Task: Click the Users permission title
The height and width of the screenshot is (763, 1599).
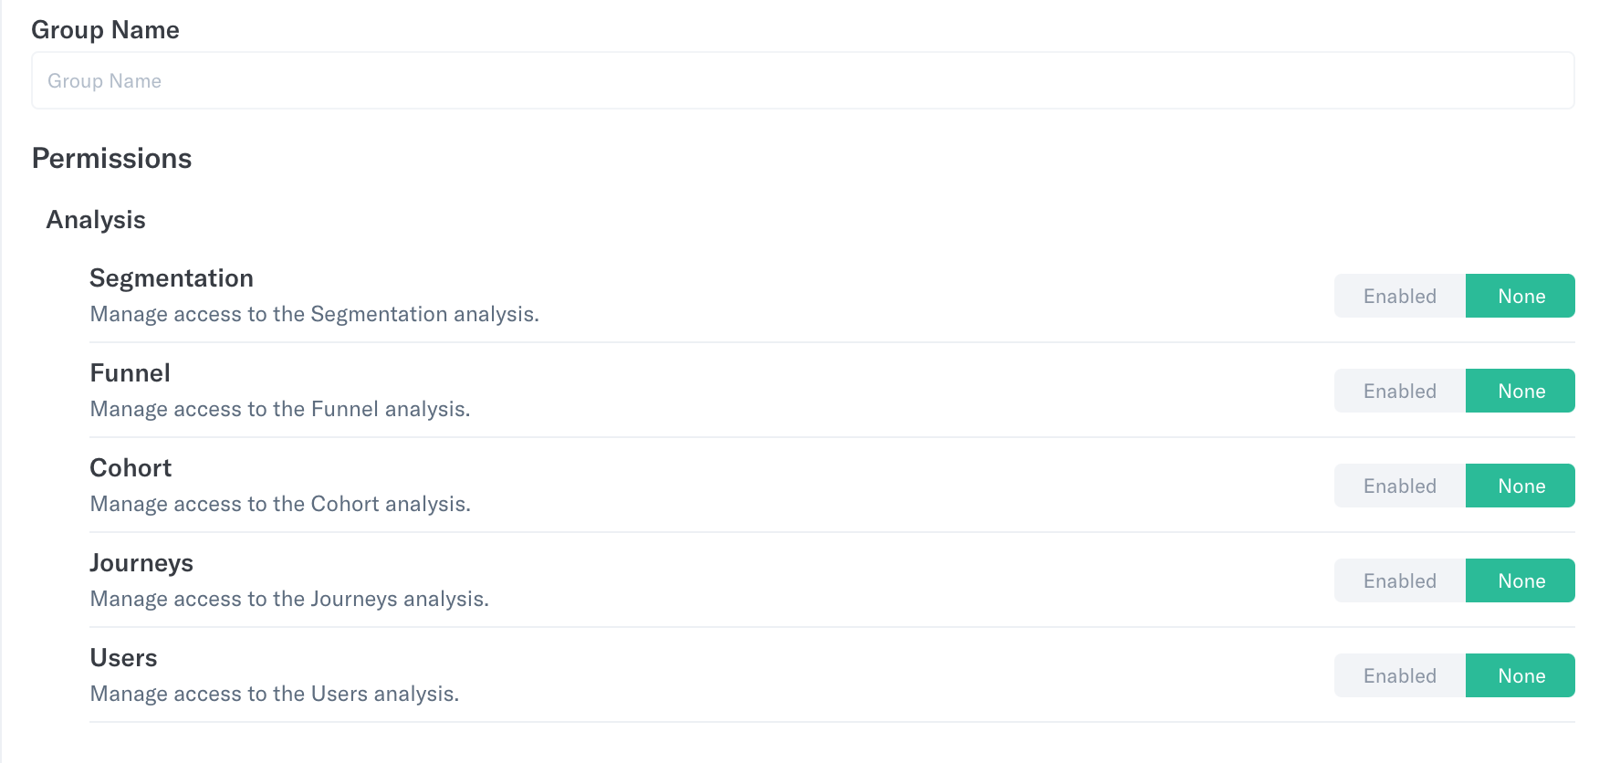Action: (123, 657)
